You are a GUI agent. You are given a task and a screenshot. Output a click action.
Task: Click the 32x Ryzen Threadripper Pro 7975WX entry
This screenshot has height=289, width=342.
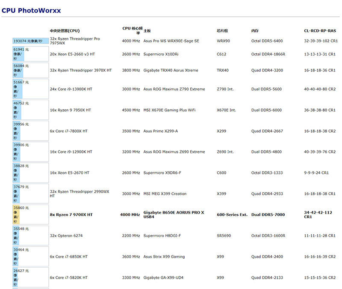pyautogui.click(x=75, y=41)
